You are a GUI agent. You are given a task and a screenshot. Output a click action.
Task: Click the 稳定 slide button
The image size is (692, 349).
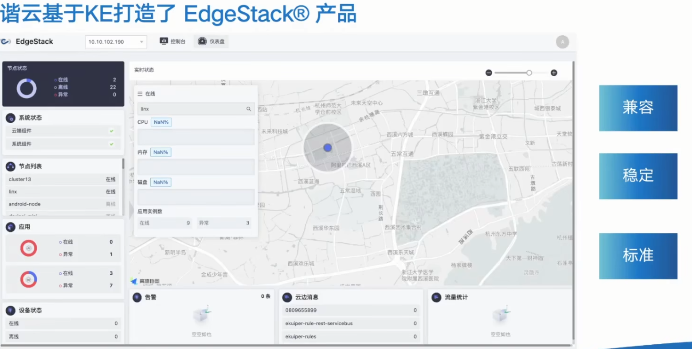pyautogui.click(x=638, y=176)
